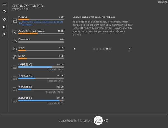Select the last carousel page dot
Viewport: 168px width, 128px height.
(110, 49)
